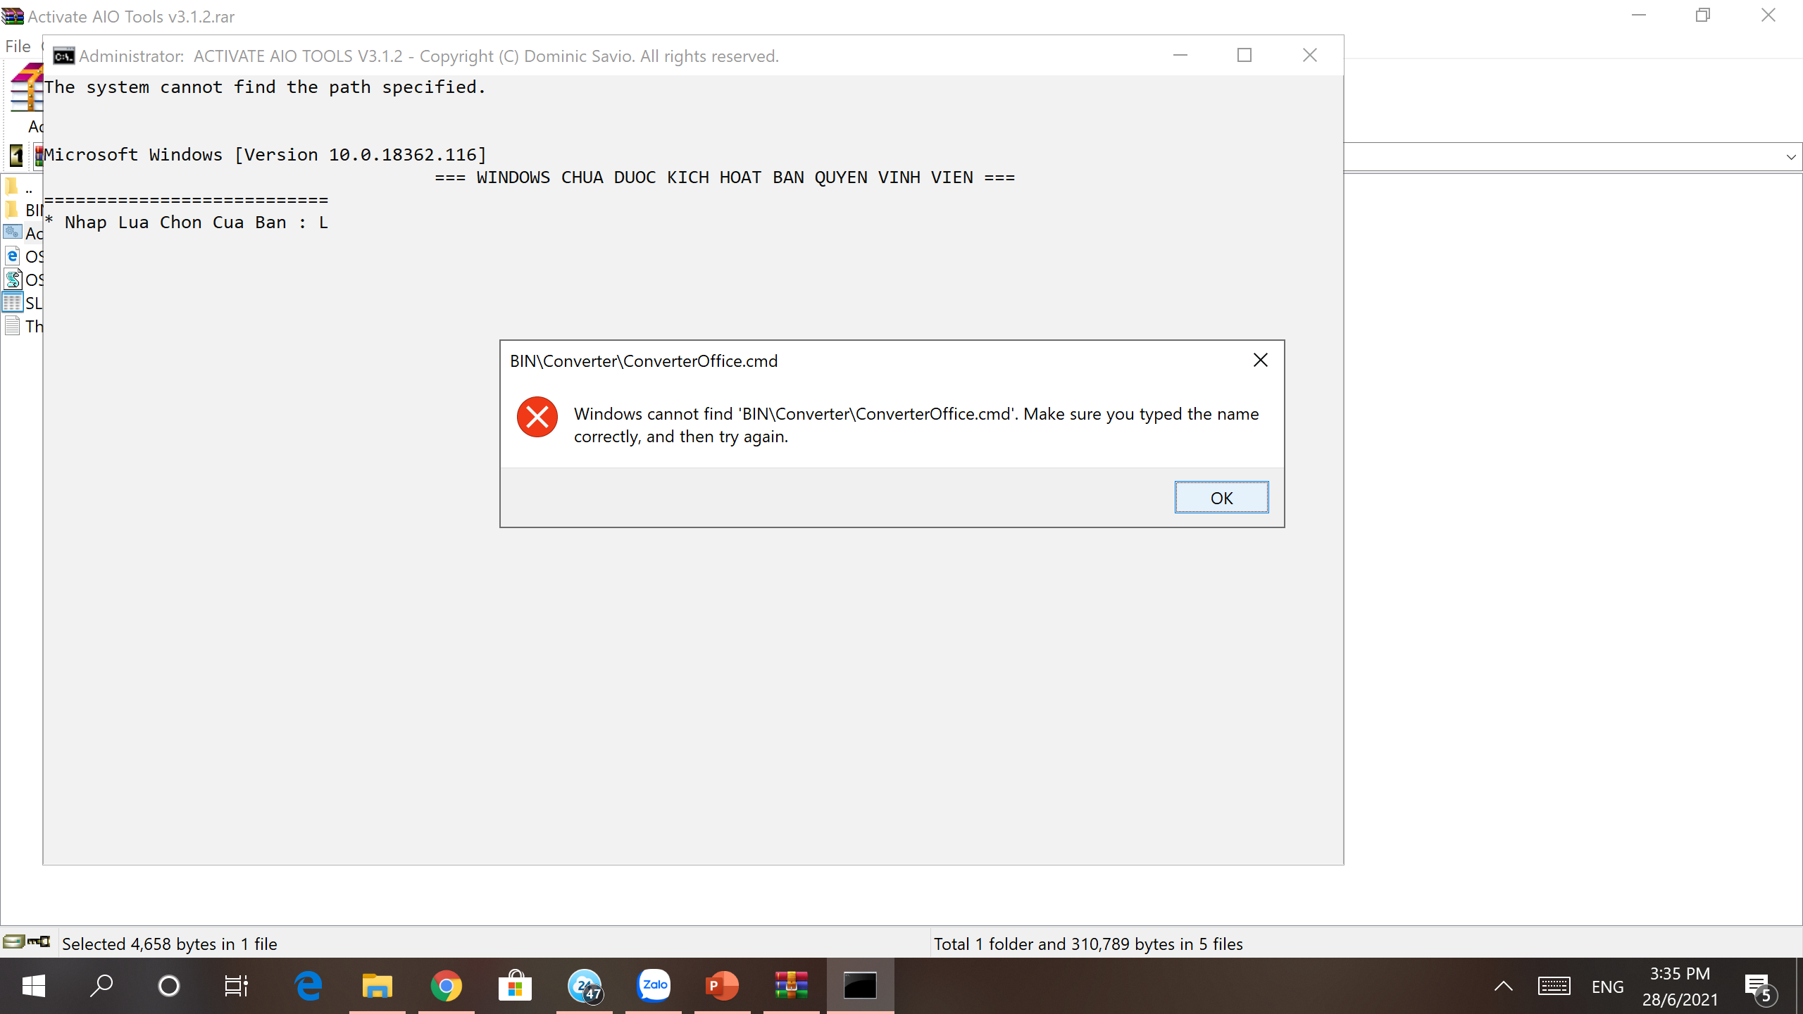Open Cortana from the taskbar
This screenshot has height=1014, width=1803.
pos(169,986)
